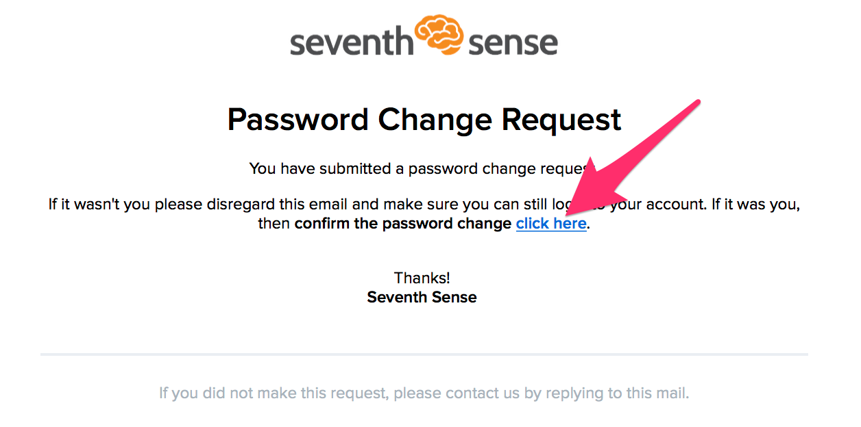Click the word 'Request' in the heading
Viewport: 861px width, 427px height.
point(561,121)
